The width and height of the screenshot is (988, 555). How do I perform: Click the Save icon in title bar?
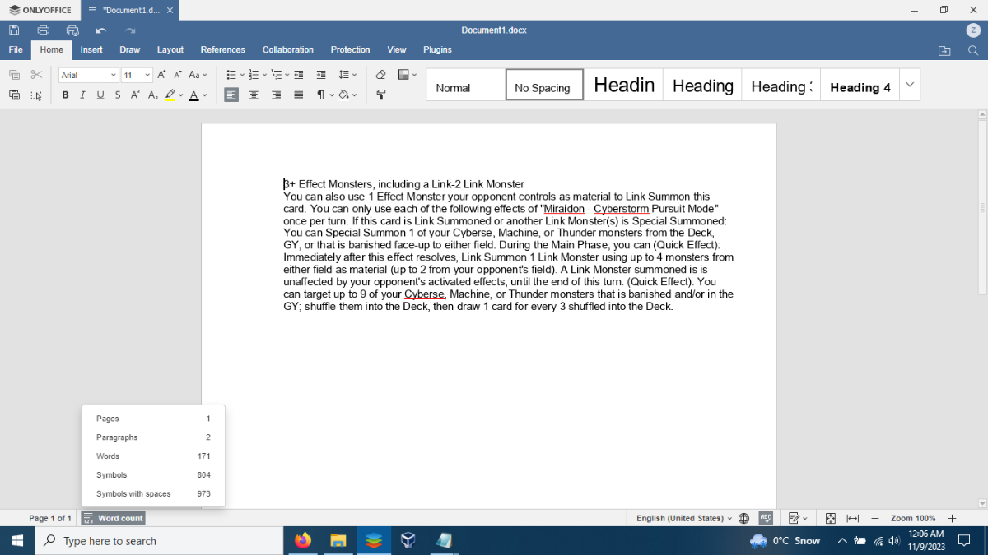tap(14, 30)
